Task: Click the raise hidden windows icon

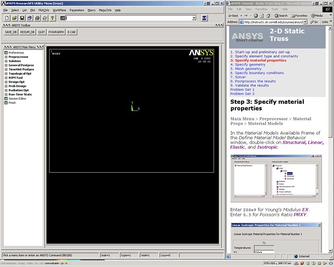Action: pyautogui.click(x=204, y=18)
